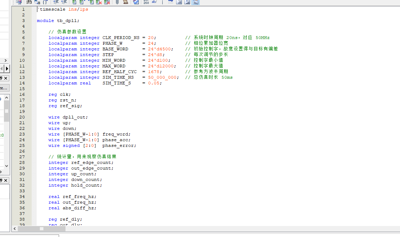Click the right chevron above the tab arrows
This screenshot has height=237, width=400.
tap(5, 61)
